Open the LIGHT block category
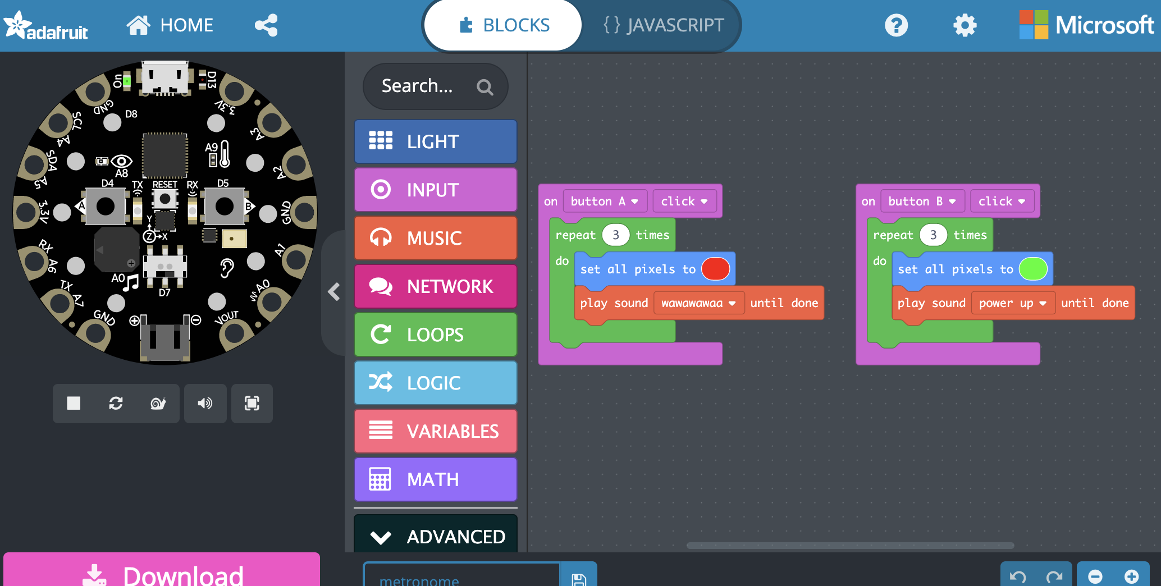This screenshot has height=586, width=1161. [x=436, y=141]
